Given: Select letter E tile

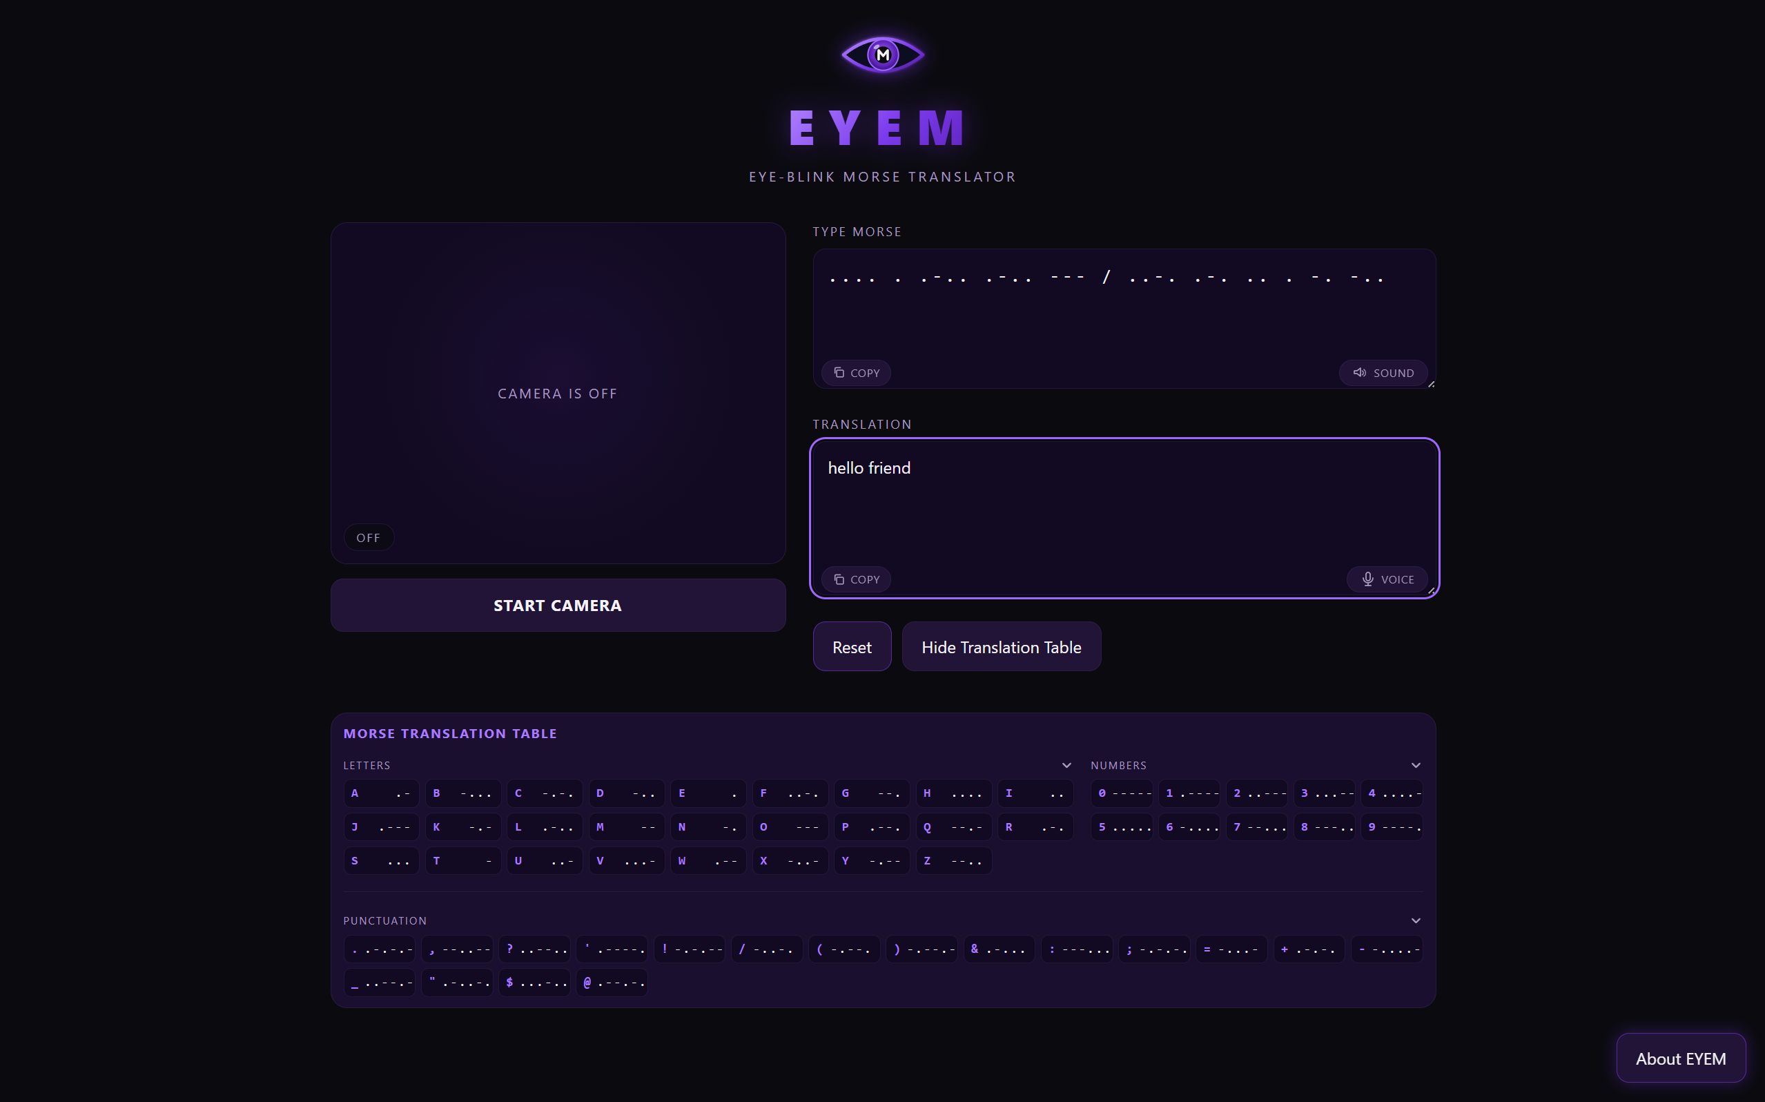Looking at the screenshot, I should [x=708, y=793].
